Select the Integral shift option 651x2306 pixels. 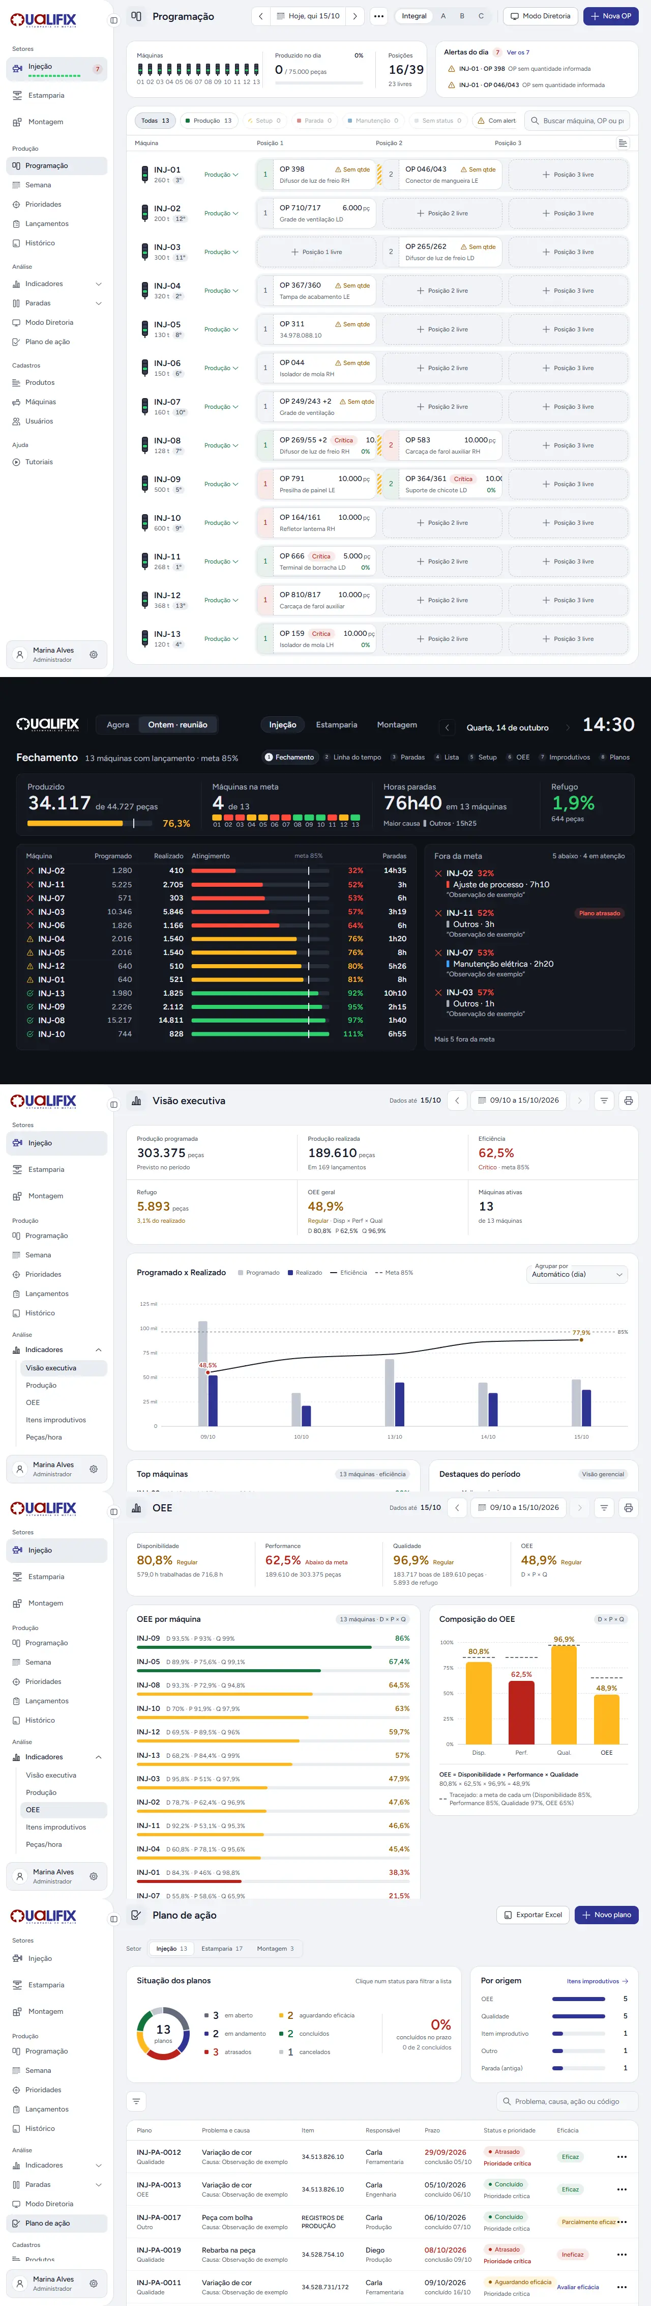(x=414, y=16)
